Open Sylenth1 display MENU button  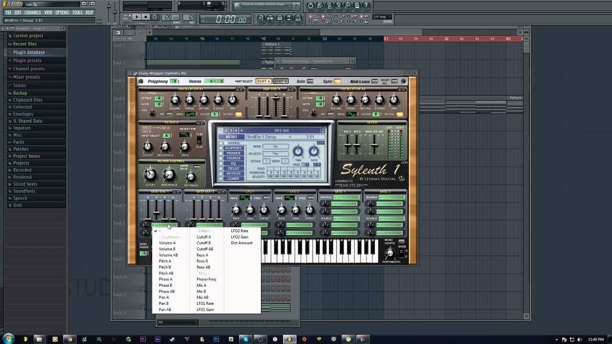(231, 137)
